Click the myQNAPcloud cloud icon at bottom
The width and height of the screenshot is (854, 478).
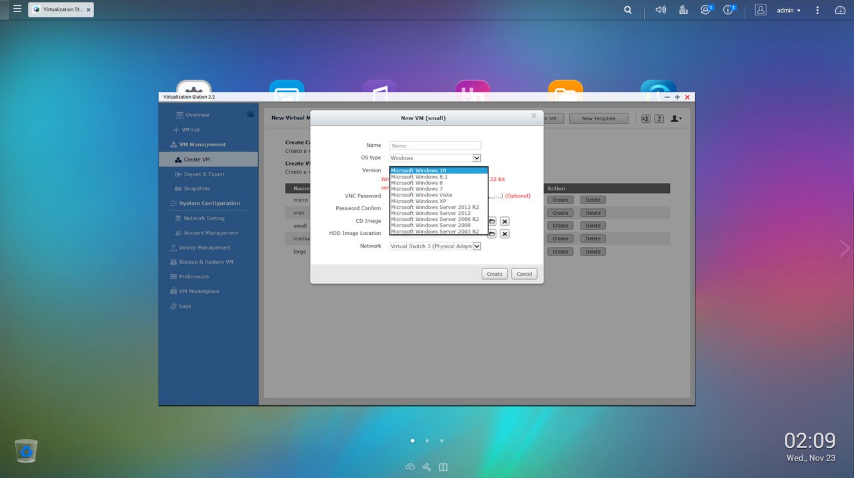point(410,467)
